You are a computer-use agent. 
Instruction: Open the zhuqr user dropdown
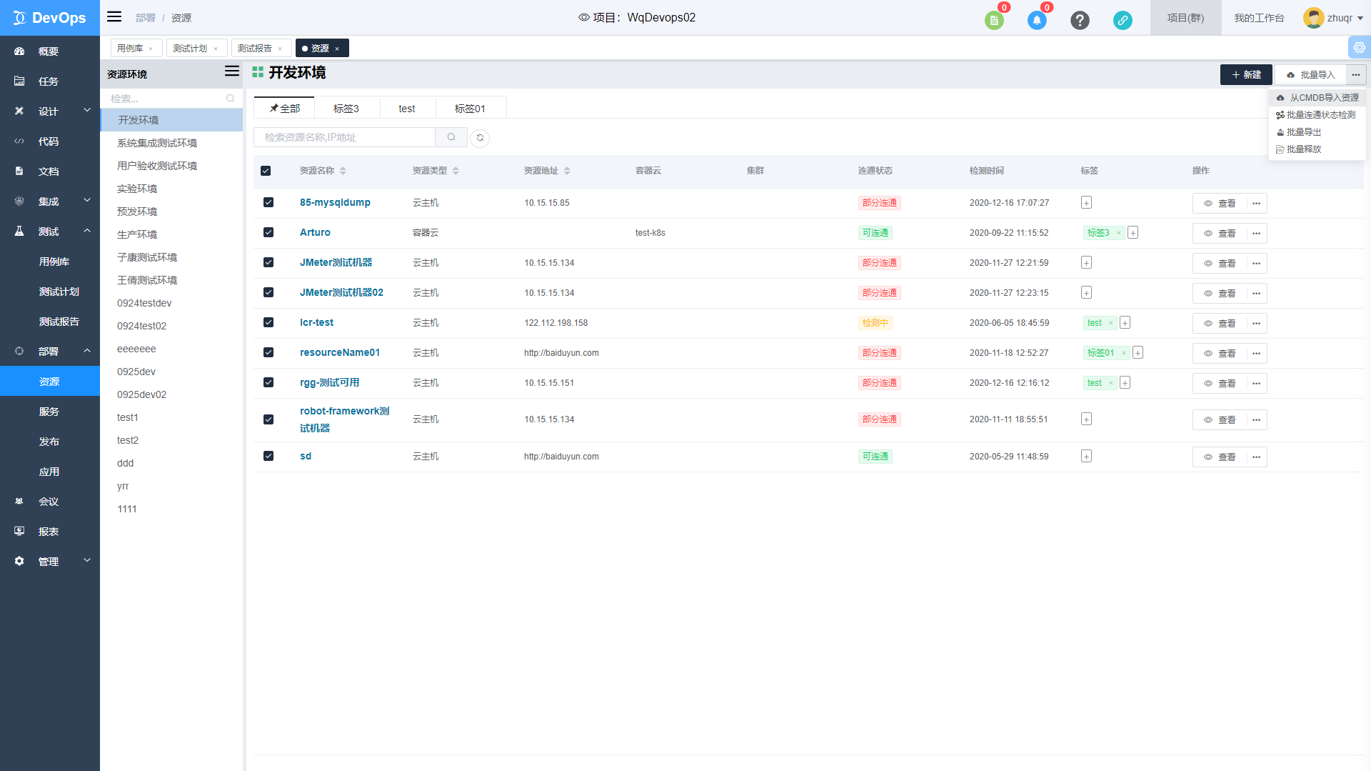(1333, 18)
